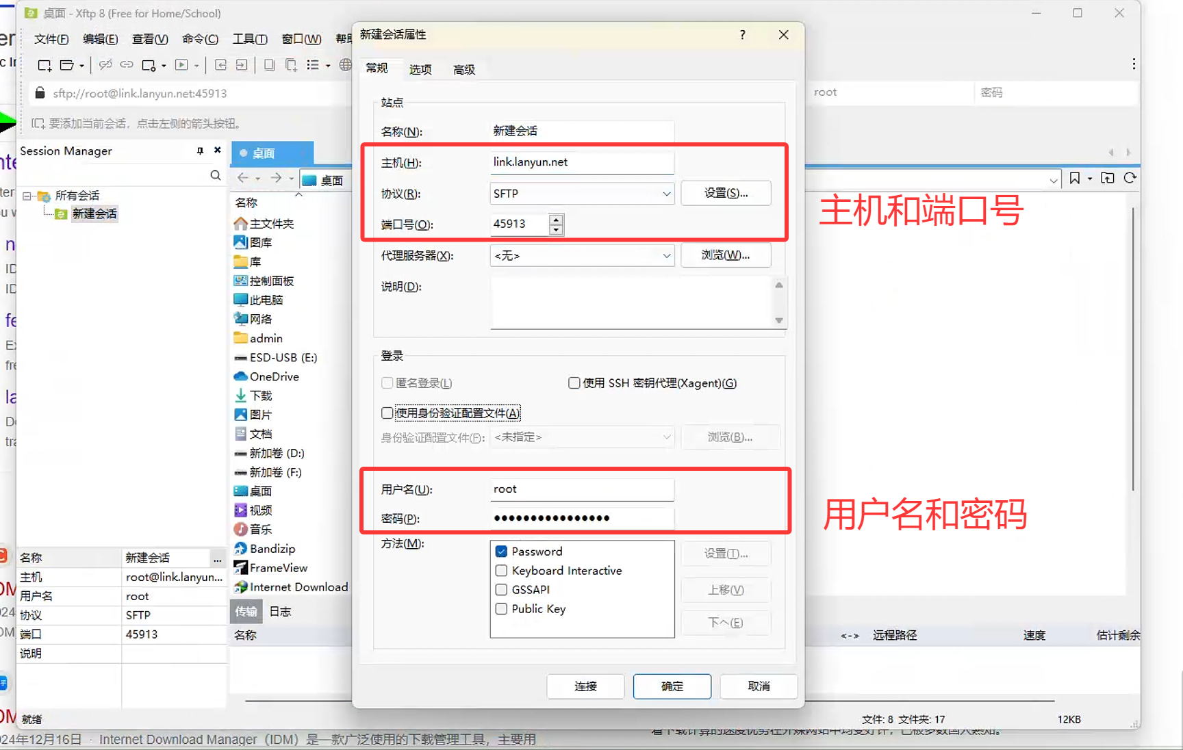Image resolution: width=1183 pixels, height=750 pixels.
Task: Click the new-pane copy toolbar icon
Action: (291, 65)
